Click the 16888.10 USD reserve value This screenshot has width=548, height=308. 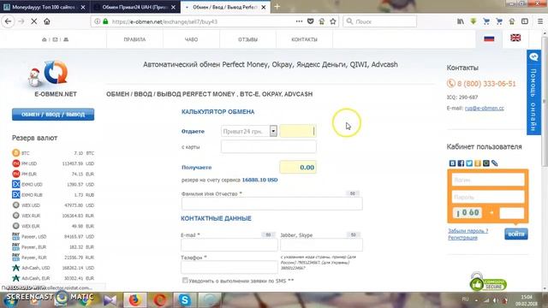click(x=259, y=180)
